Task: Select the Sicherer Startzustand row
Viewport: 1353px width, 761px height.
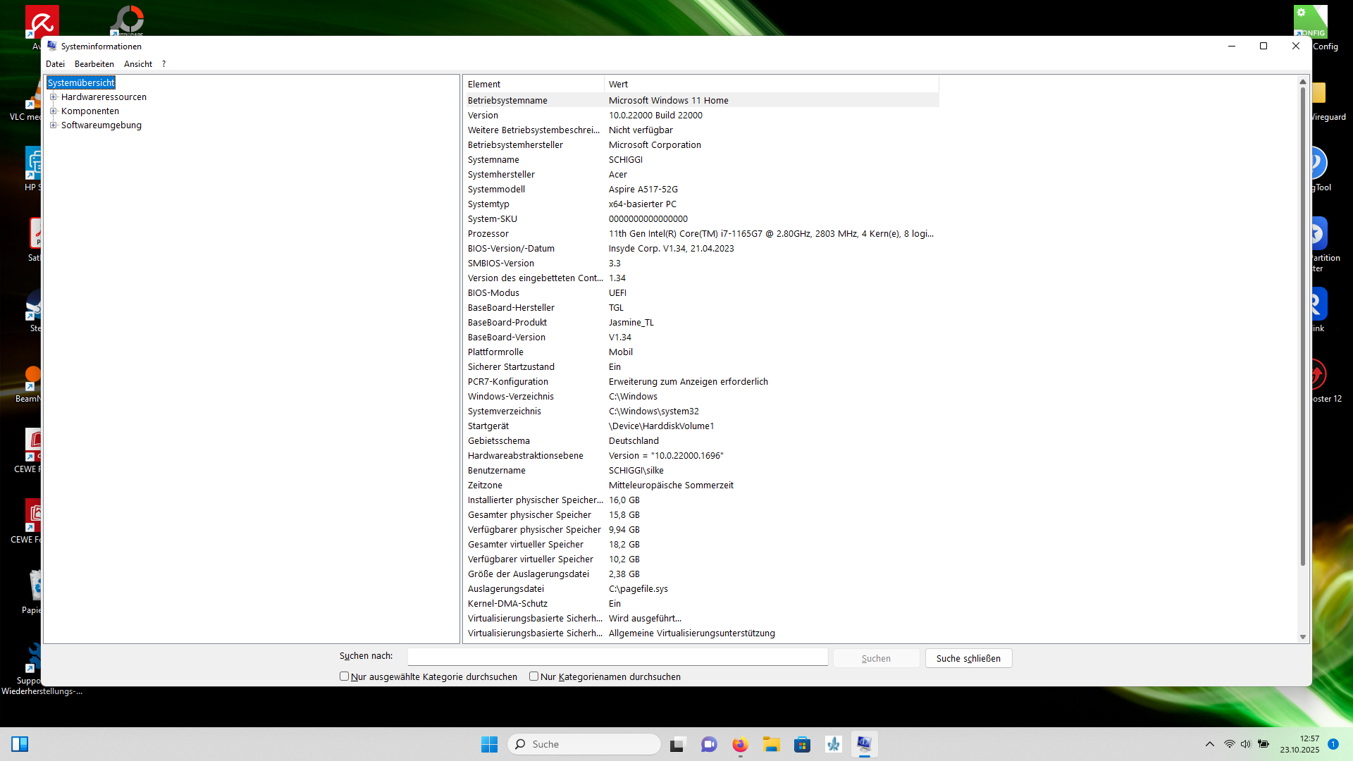Action: click(x=701, y=367)
